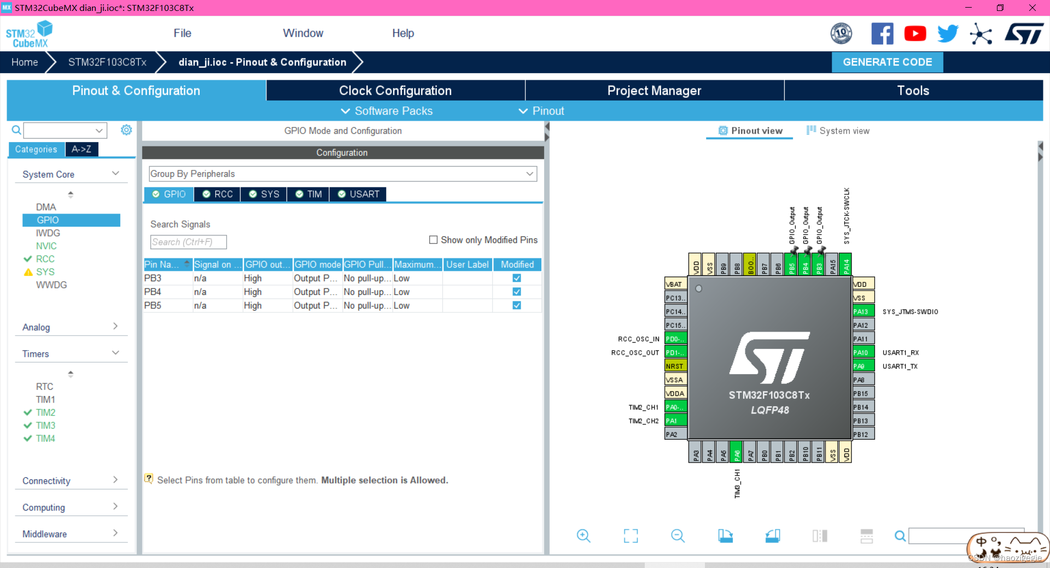This screenshot has width=1050, height=568.
Task: Click the 10-year anniversary badge icon
Action: 841,34
